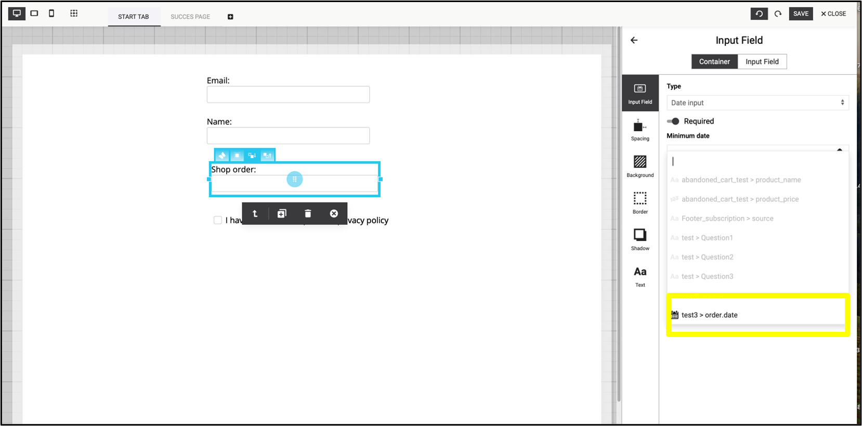Click the canvas vertical scrollbar
Screen dimensions: 862x426
click(x=619, y=213)
